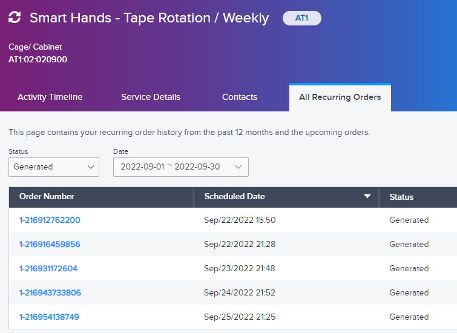The image size is (457, 333).
Task: Open order 1-216954138749
Action: pyautogui.click(x=49, y=317)
